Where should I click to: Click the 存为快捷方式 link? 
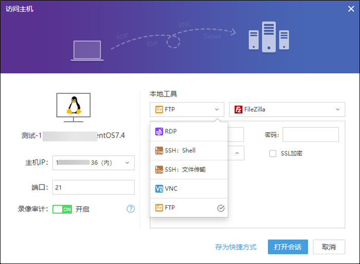236,247
